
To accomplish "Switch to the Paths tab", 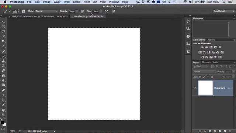I will click(x=215, y=62).
